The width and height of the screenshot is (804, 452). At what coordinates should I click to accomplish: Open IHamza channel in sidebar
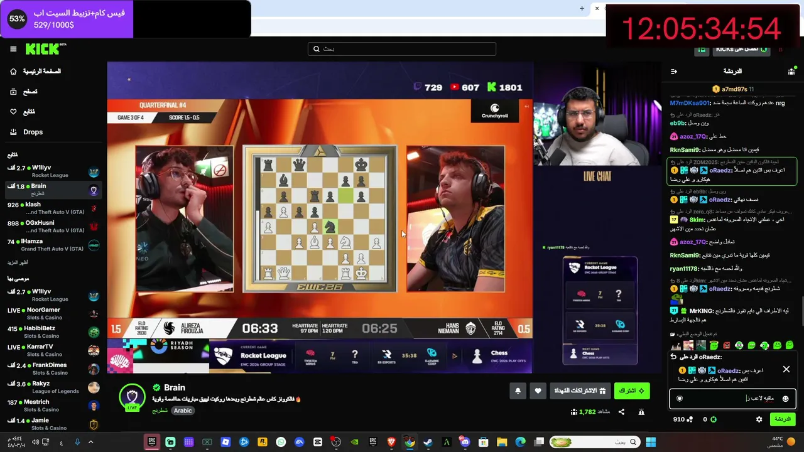click(53, 244)
